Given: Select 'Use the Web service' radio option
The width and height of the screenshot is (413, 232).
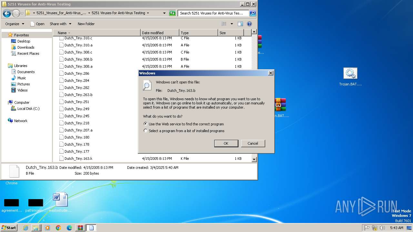Looking at the screenshot, I should click(x=146, y=124).
